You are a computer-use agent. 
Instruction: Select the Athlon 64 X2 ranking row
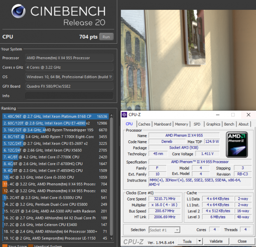pyautogui.click(x=56, y=218)
